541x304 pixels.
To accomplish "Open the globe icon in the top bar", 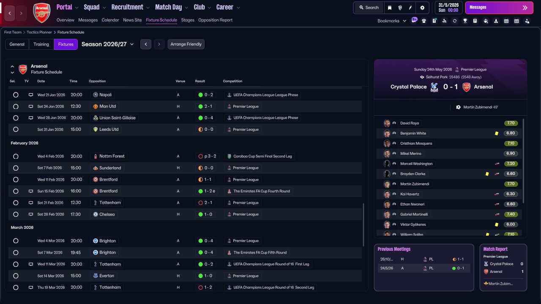I will (x=400, y=8).
